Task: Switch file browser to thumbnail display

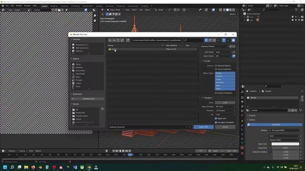Action: (x=214, y=40)
